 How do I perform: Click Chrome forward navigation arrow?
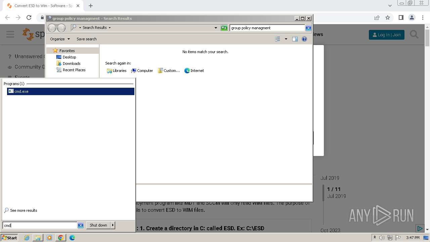tap(18, 17)
